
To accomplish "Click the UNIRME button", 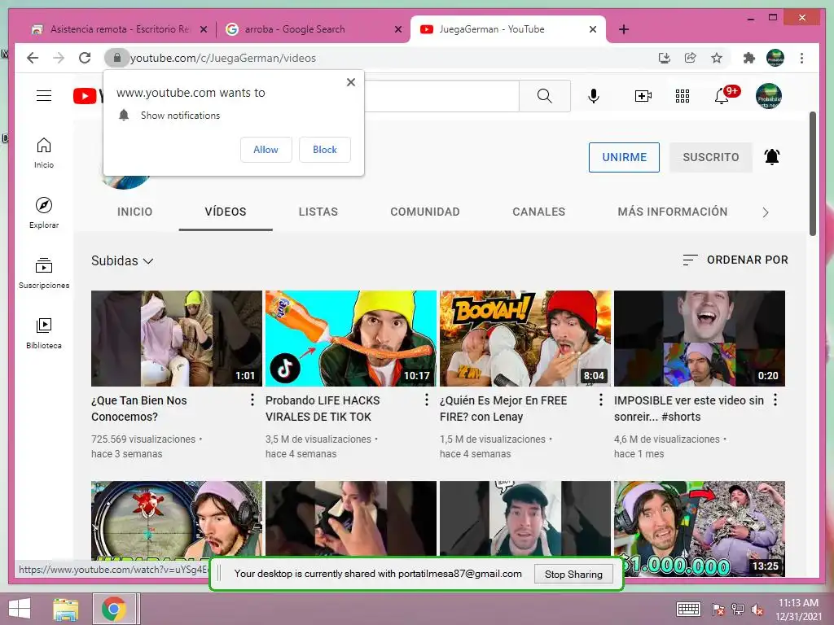I will (624, 157).
